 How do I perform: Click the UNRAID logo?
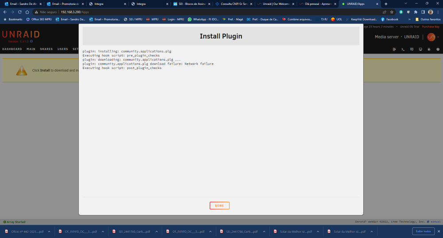[x=21, y=35]
